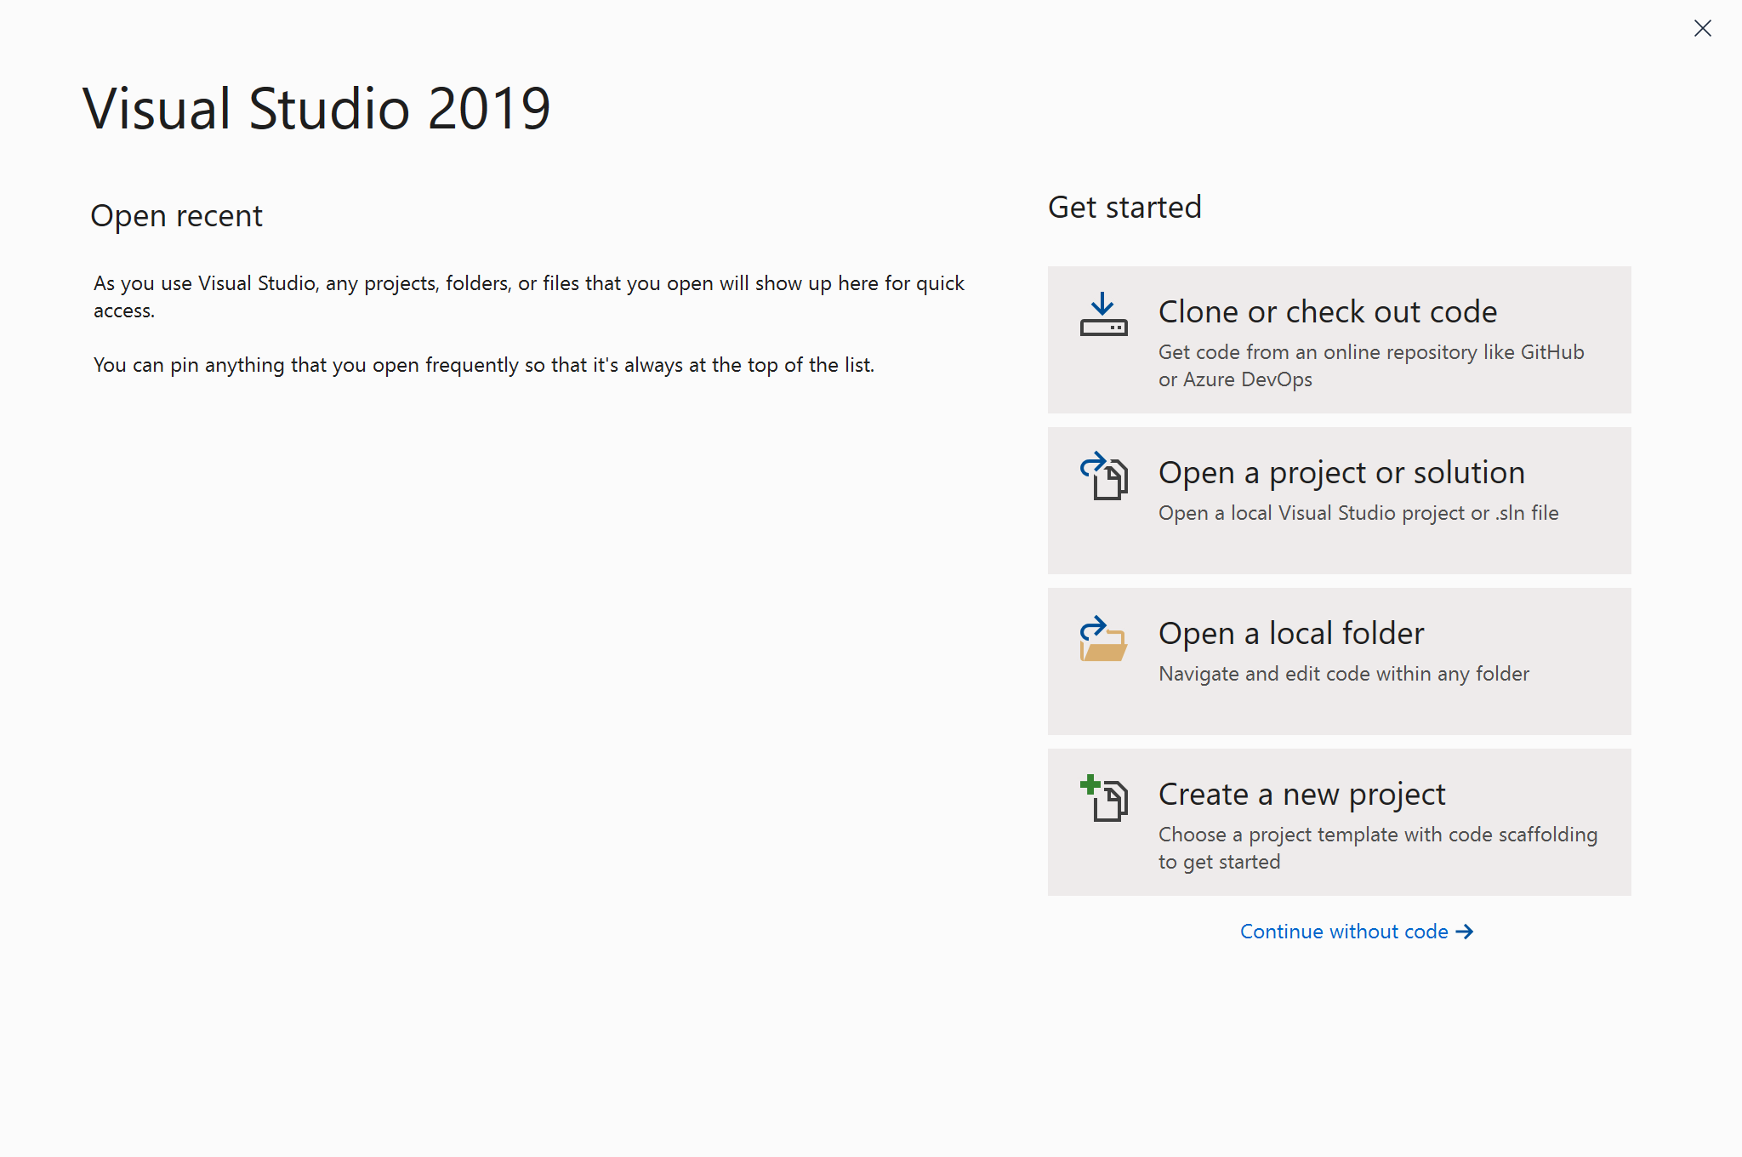
Task: Select 'Open a local folder' title
Action: click(x=1290, y=634)
